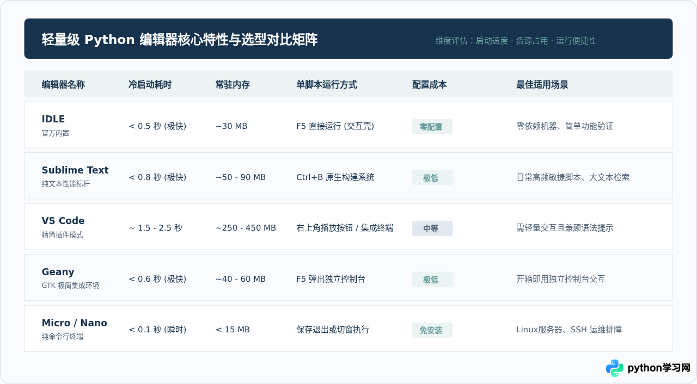Click the ~250 - 450 MB memory cell
Viewport: 697px width, 384px height.
(x=246, y=228)
